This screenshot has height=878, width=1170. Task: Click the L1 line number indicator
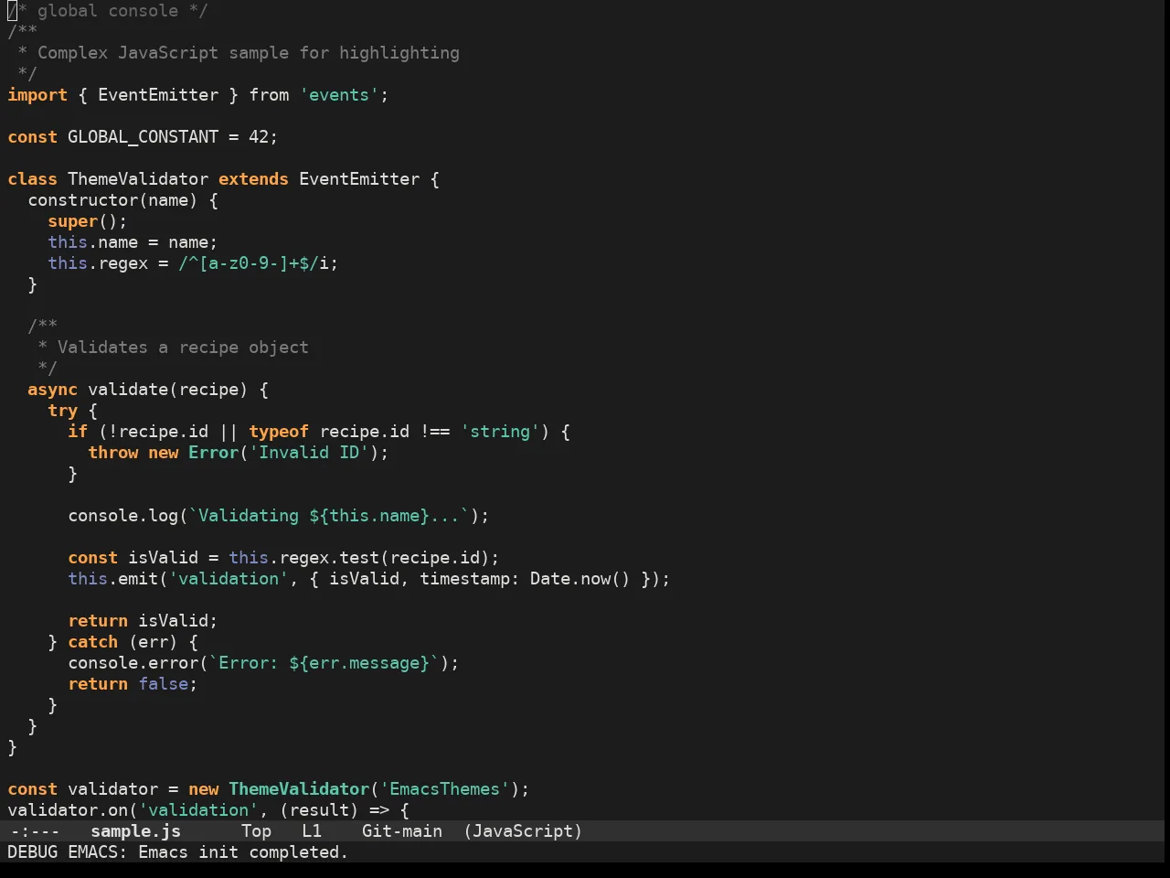(312, 831)
